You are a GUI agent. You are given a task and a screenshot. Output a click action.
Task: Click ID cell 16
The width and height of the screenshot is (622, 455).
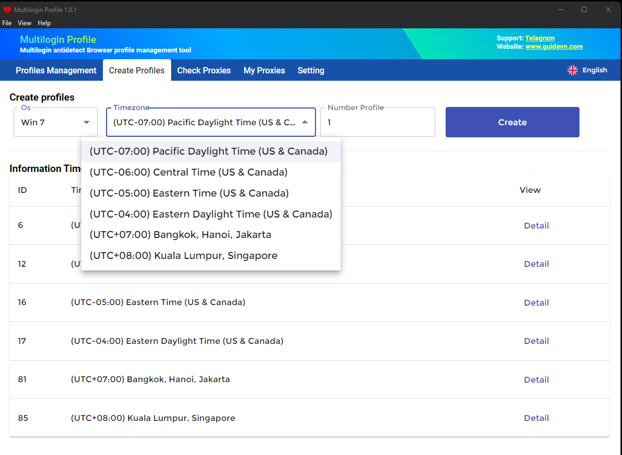coord(22,302)
